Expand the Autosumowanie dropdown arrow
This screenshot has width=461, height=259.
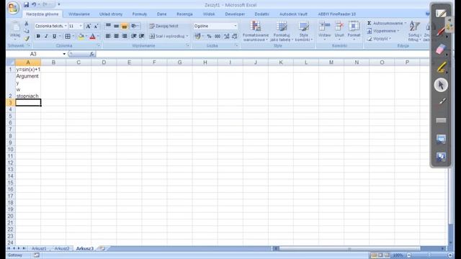pos(405,23)
